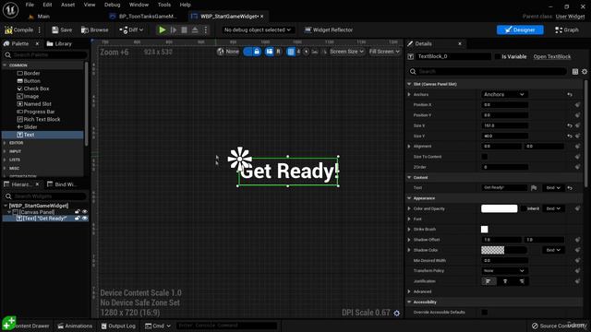Image resolution: width=591 pixels, height=332 pixels.
Task: Open the Transform Policy dropdown
Action: (x=504, y=270)
